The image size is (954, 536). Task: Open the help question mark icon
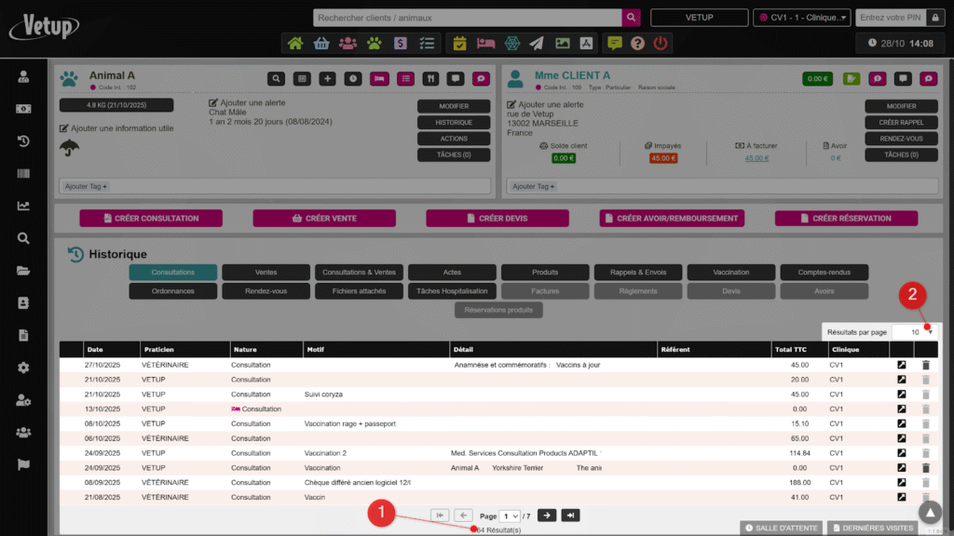point(637,43)
